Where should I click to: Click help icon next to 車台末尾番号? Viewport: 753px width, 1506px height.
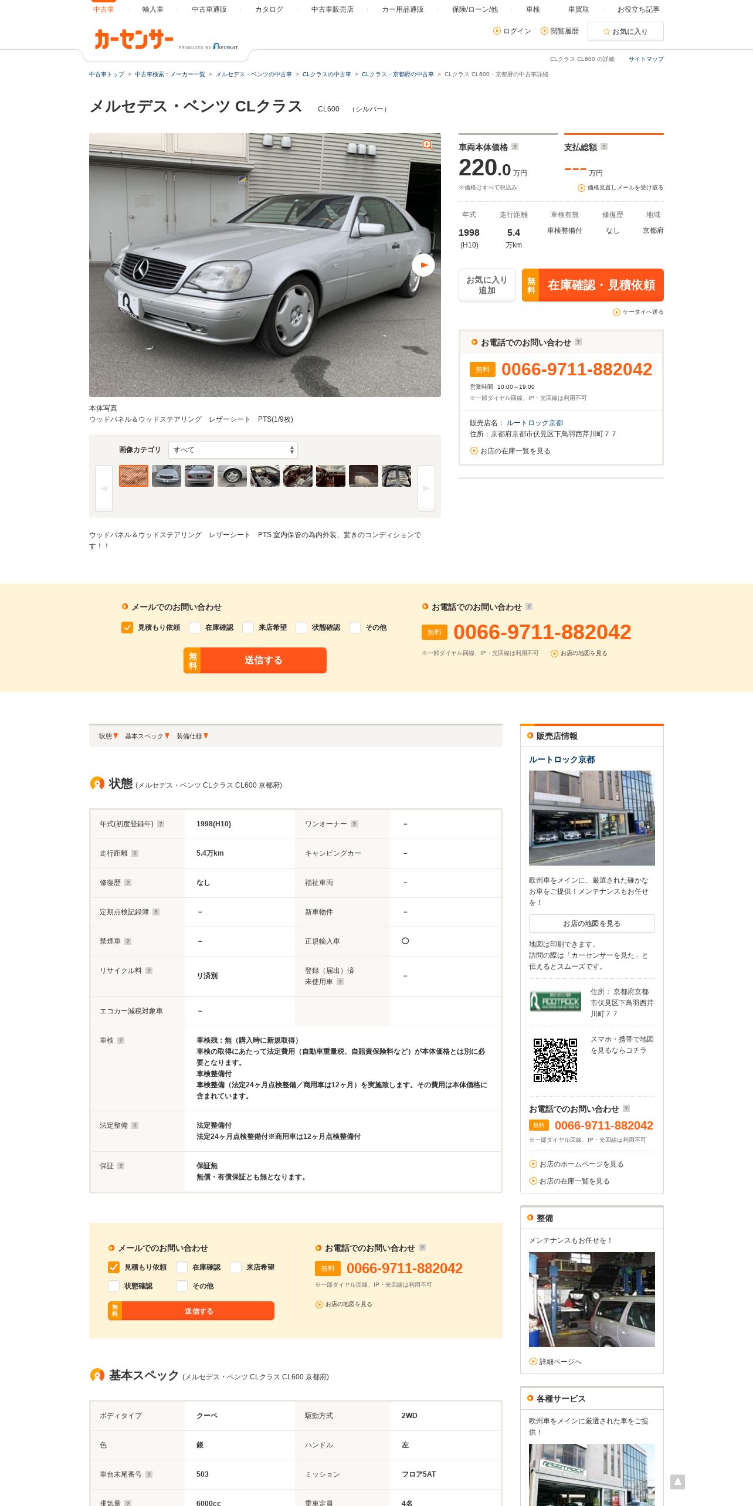click(149, 1474)
